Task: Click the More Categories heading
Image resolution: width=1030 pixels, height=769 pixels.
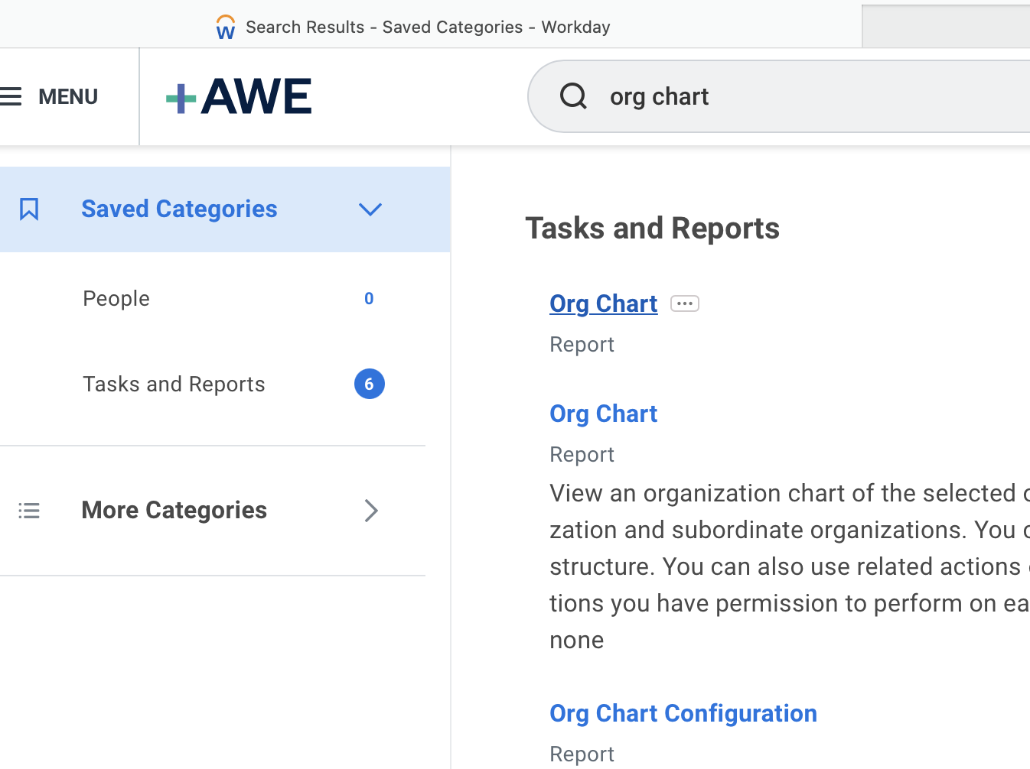Action: [174, 510]
